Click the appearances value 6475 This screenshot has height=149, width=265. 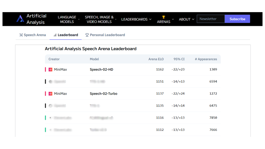coord(213,106)
